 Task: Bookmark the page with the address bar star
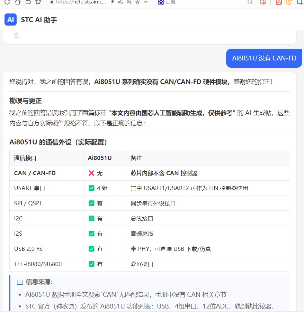(137, 2)
